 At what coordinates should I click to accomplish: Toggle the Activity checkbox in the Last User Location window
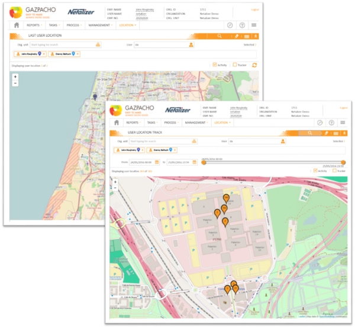215,65
